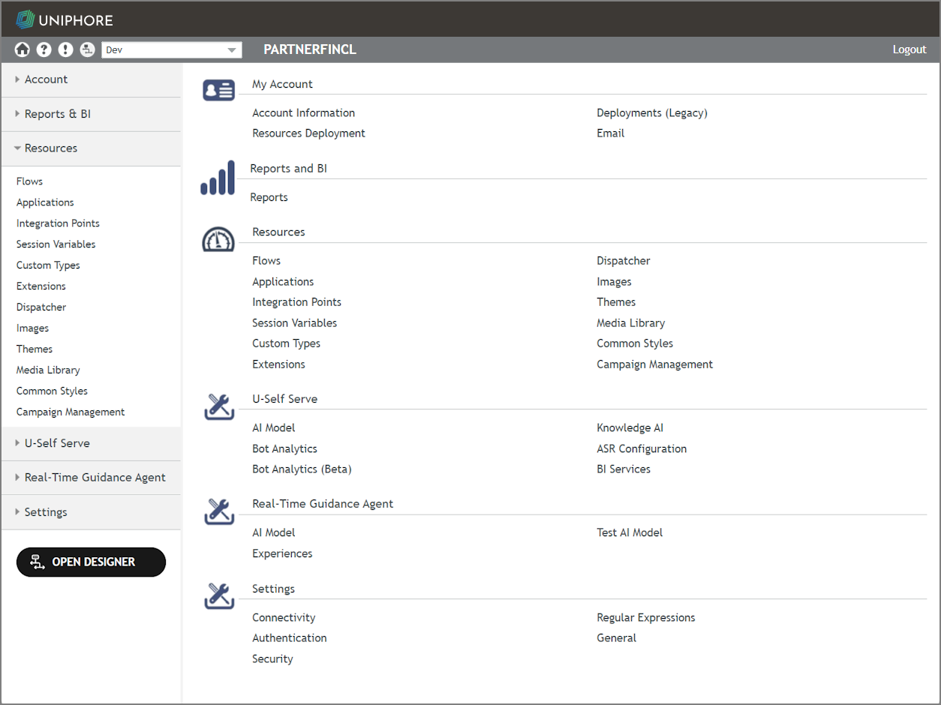Screen dimensions: 941x705
Task: Select Media Library in the sidebar
Action: click(48, 370)
